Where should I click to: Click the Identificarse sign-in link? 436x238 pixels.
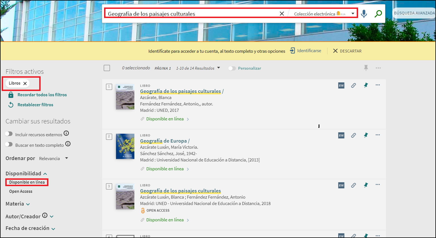(306, 51)
